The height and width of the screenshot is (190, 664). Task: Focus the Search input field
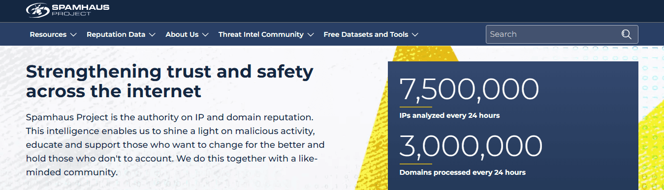[562, 34]
